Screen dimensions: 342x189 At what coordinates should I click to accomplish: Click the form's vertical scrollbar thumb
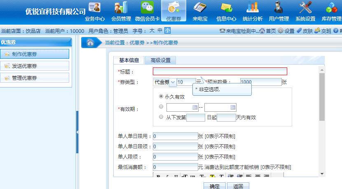point(322,97)
